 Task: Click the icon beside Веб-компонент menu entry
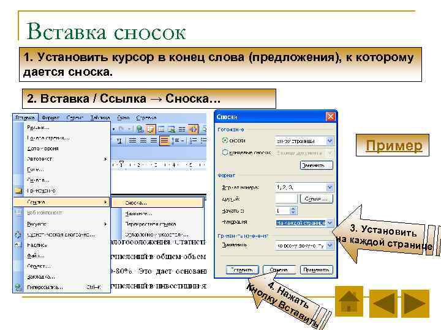point(18,213)
